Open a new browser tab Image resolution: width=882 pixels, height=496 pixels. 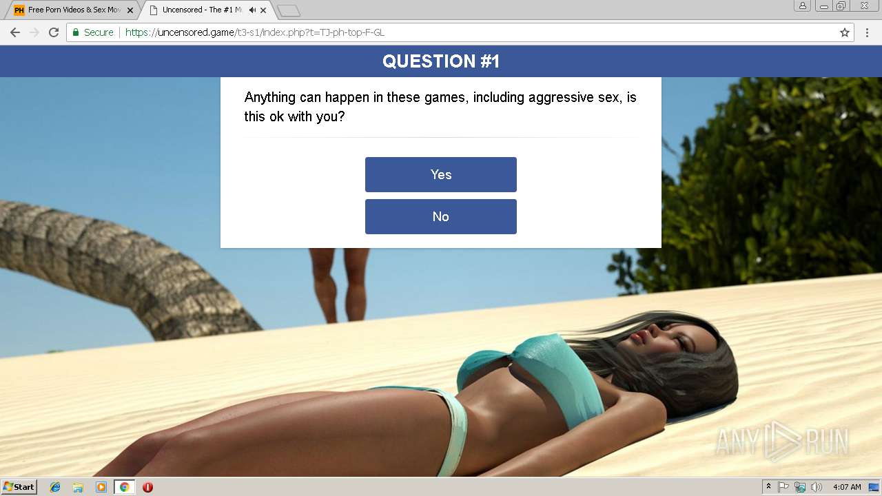pos(289,10)
